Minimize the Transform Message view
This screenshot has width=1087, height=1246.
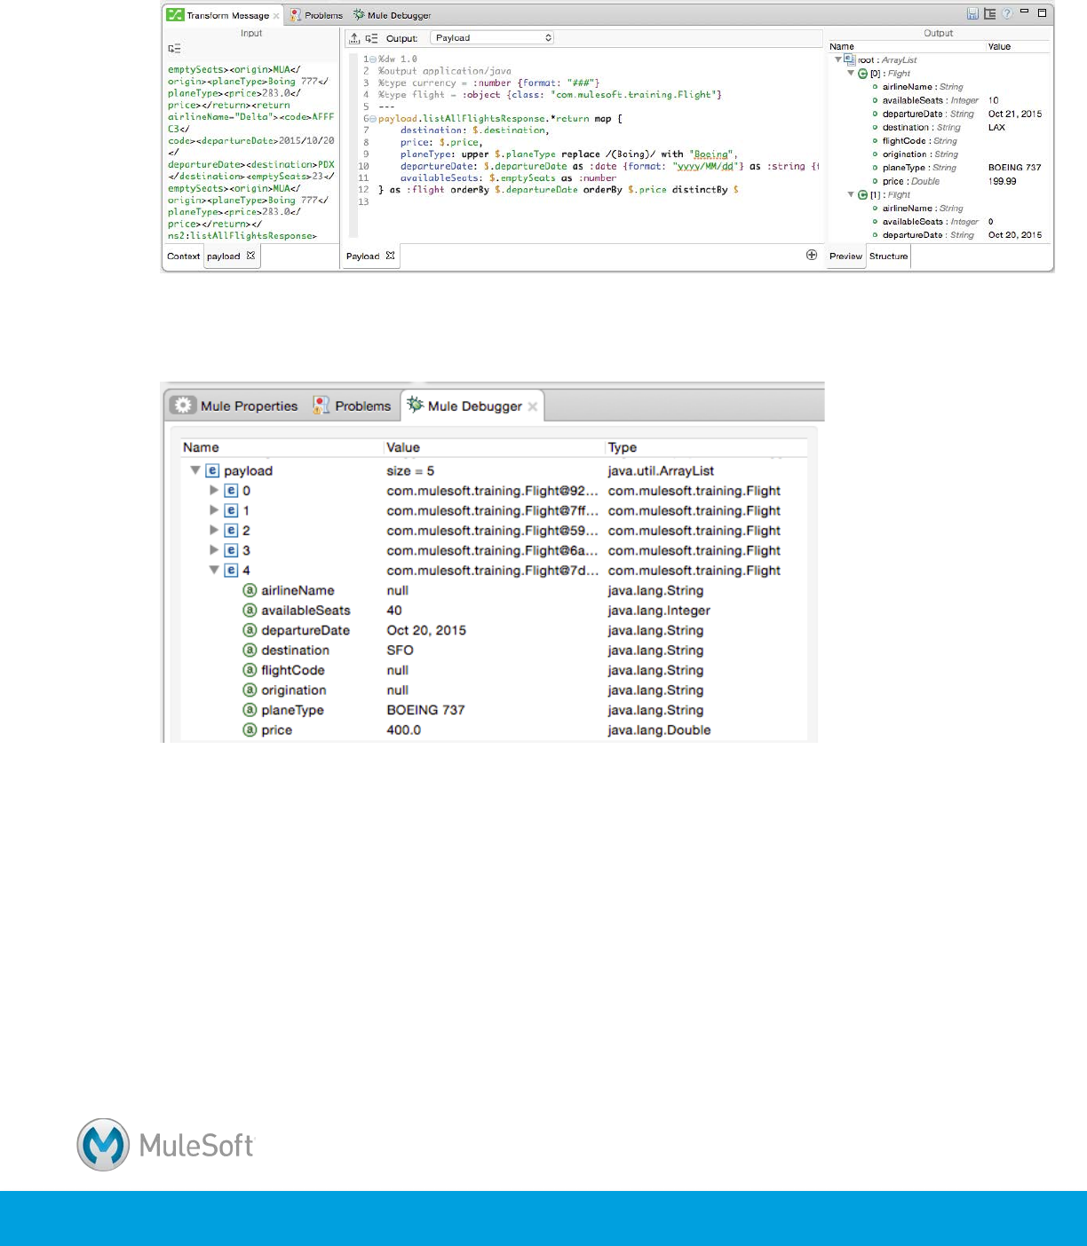1025,12
